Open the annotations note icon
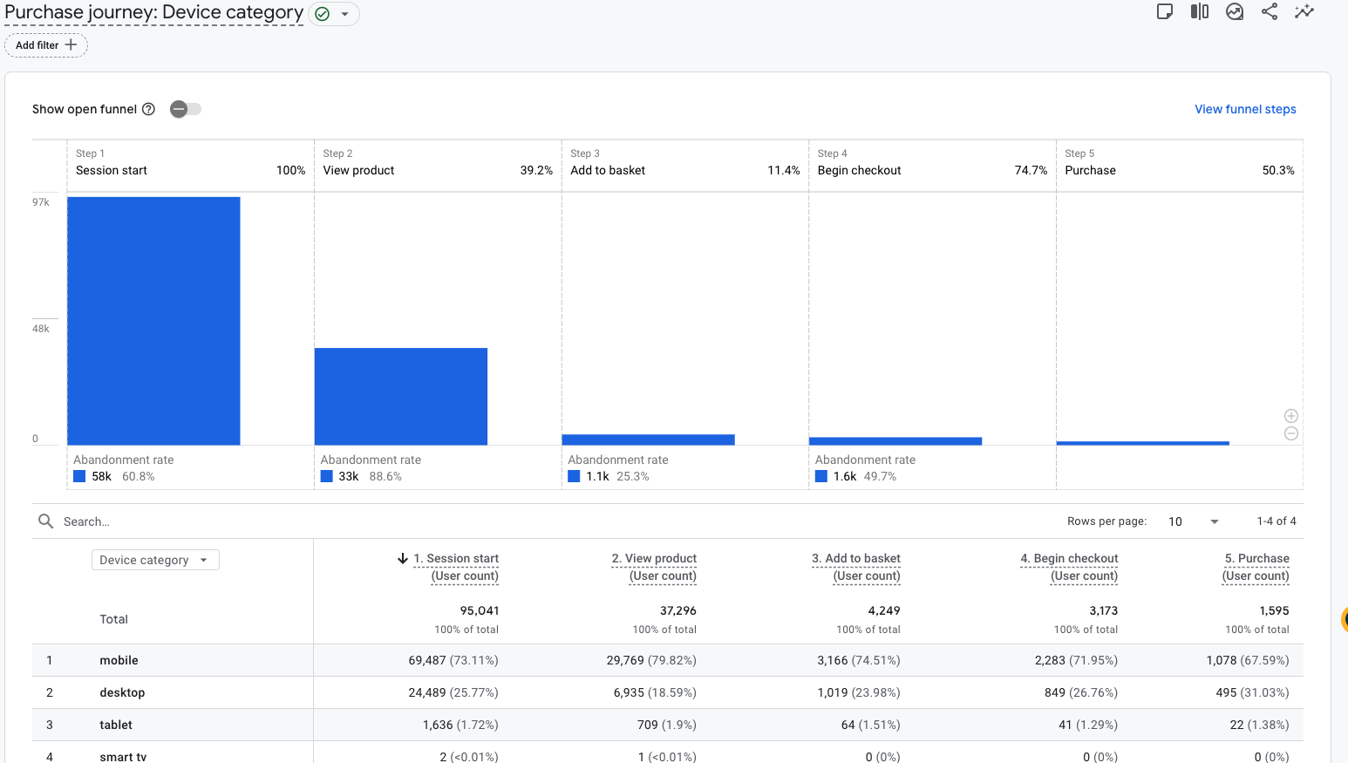 point(1164,11)
